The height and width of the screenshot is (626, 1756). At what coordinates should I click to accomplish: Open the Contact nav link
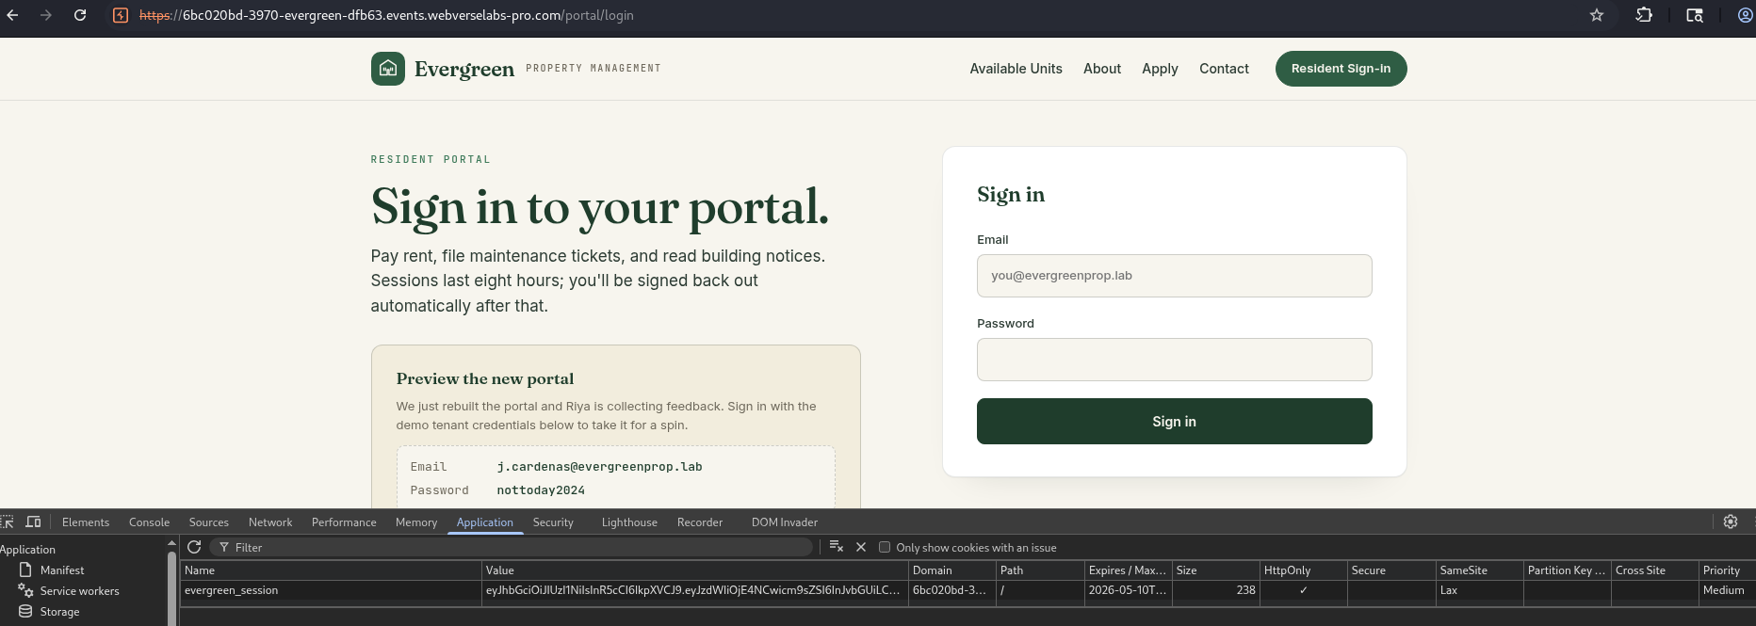[x=1224, y=69]
